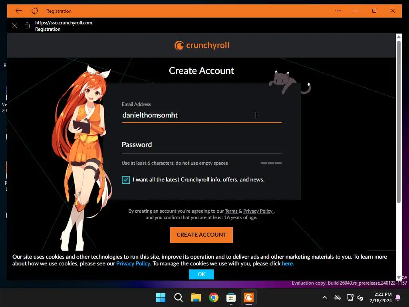The width and height of the screenshot is (409, 307).
Task: Click the lock security icon
Action: tap(27, 25)
